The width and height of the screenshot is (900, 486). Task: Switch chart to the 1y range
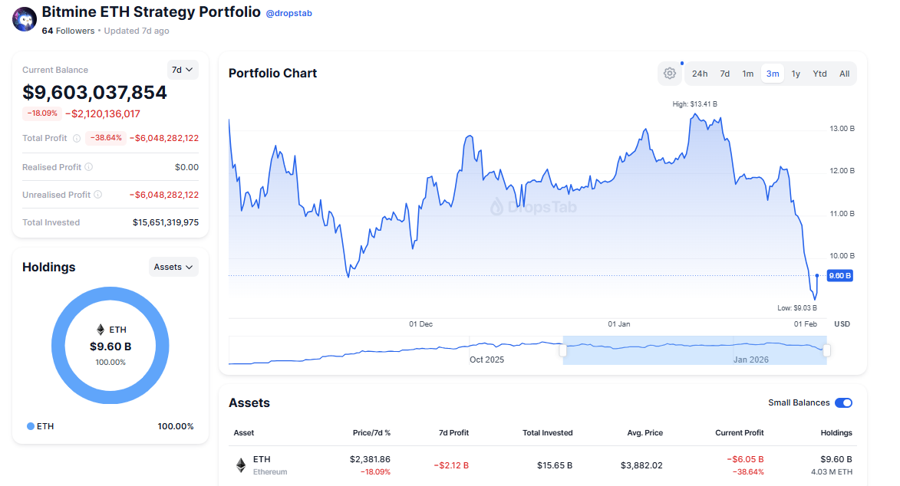click(x=796, y=74)
